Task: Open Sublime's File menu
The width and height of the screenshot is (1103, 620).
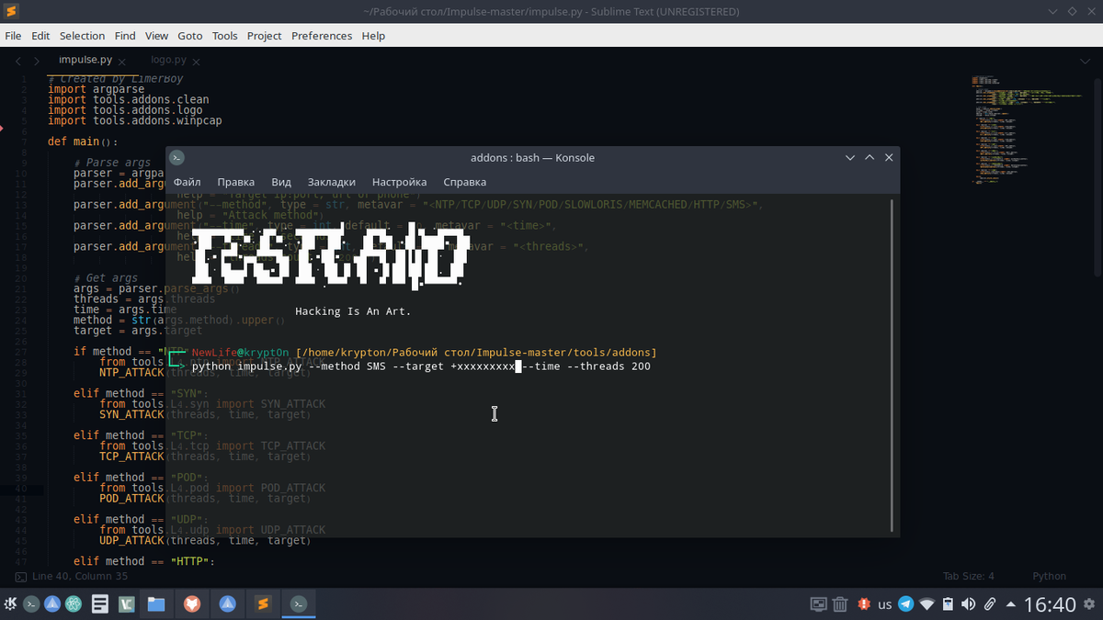Action: (14, 36)
